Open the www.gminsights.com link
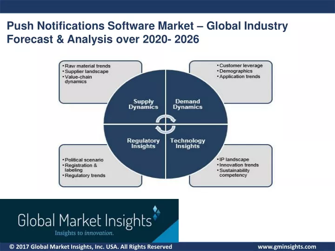 [x=287, y=247]
